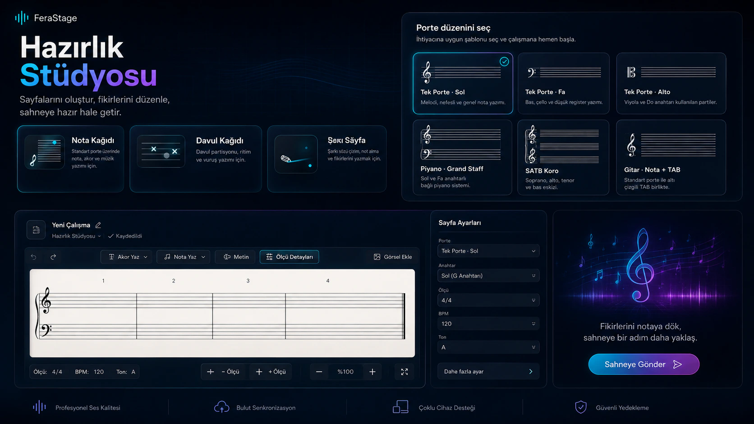Viewport: 754px width, 424px height.
Task: Click the pencil icon beside Yeni Çalışma
Action: tap(98, 225)
